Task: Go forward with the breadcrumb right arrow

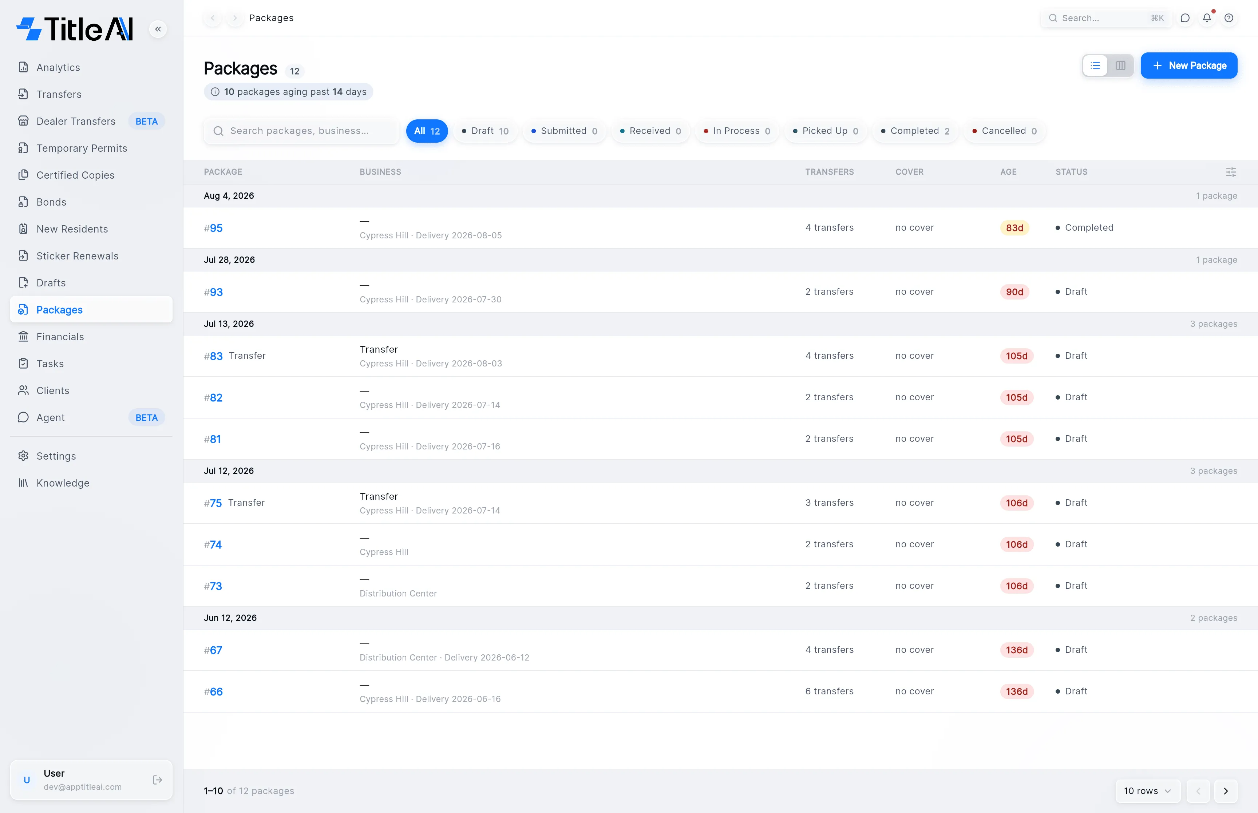Action: pos(235,18)
